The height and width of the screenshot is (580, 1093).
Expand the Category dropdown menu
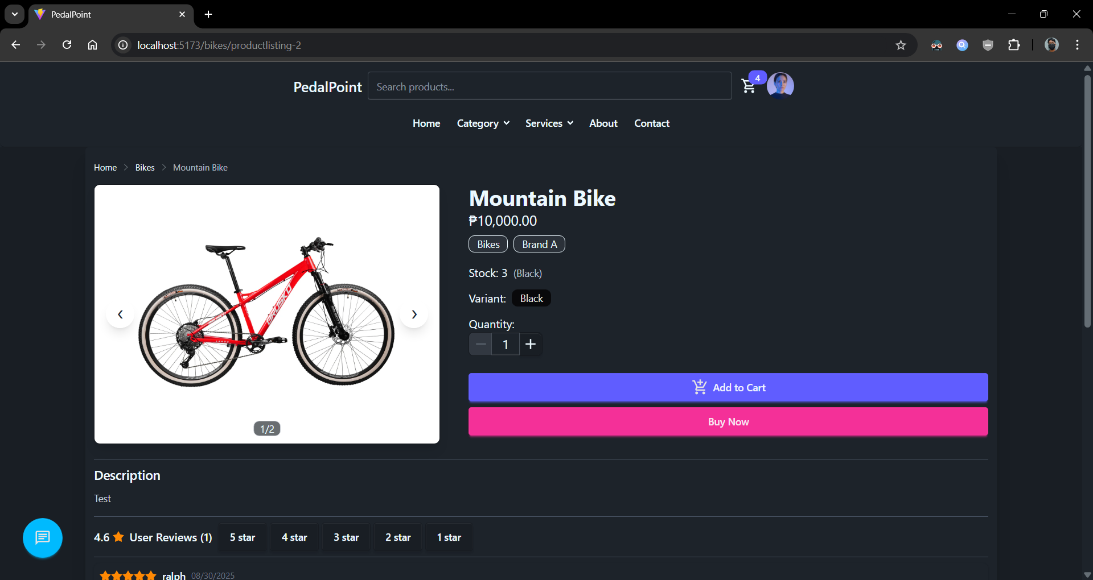483,123
